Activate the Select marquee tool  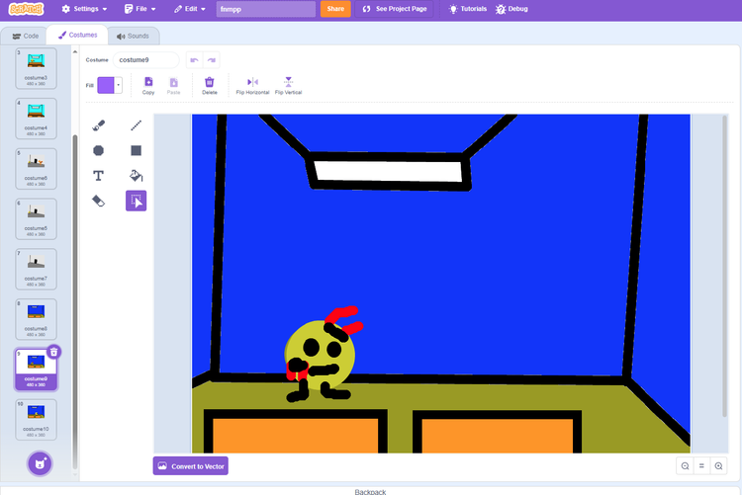click(136, 201)
